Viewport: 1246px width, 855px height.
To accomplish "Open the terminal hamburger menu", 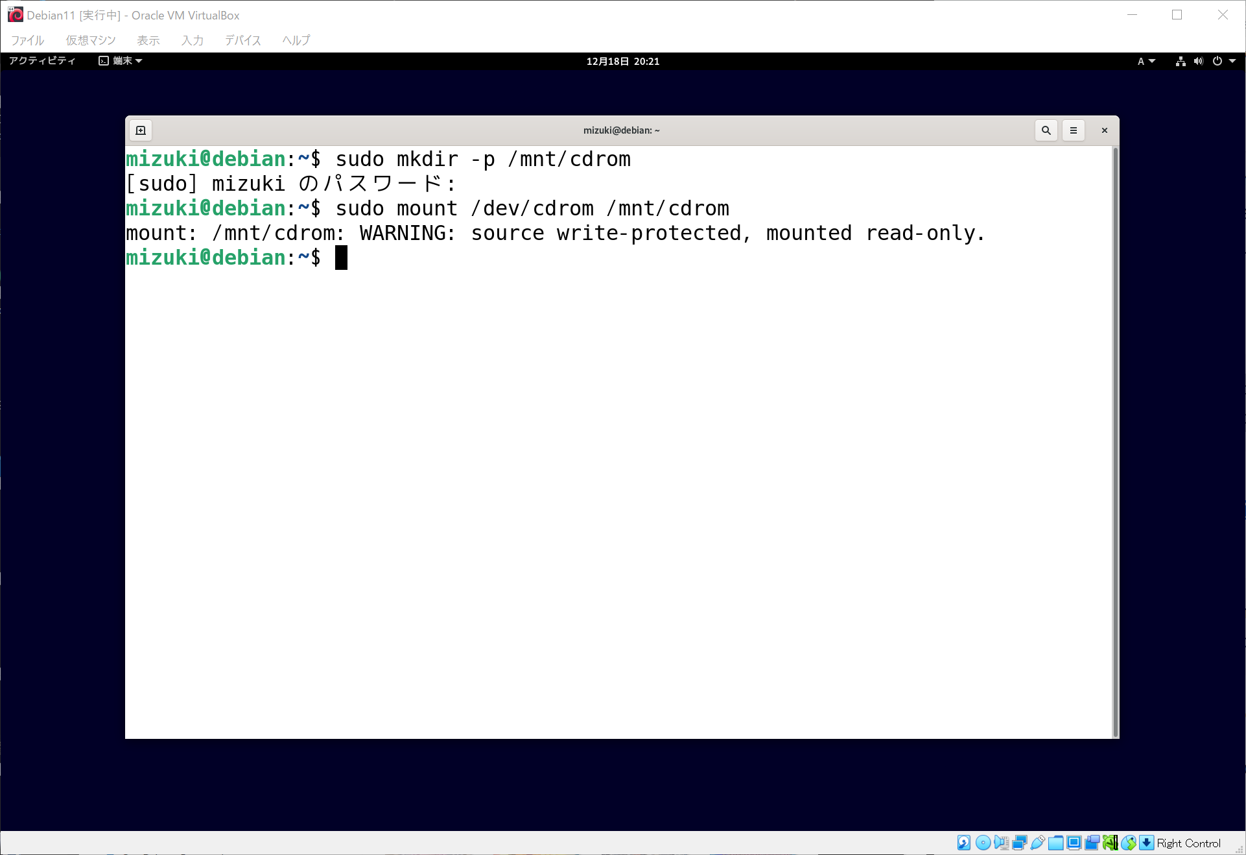I will click(x=1073, y=130).
